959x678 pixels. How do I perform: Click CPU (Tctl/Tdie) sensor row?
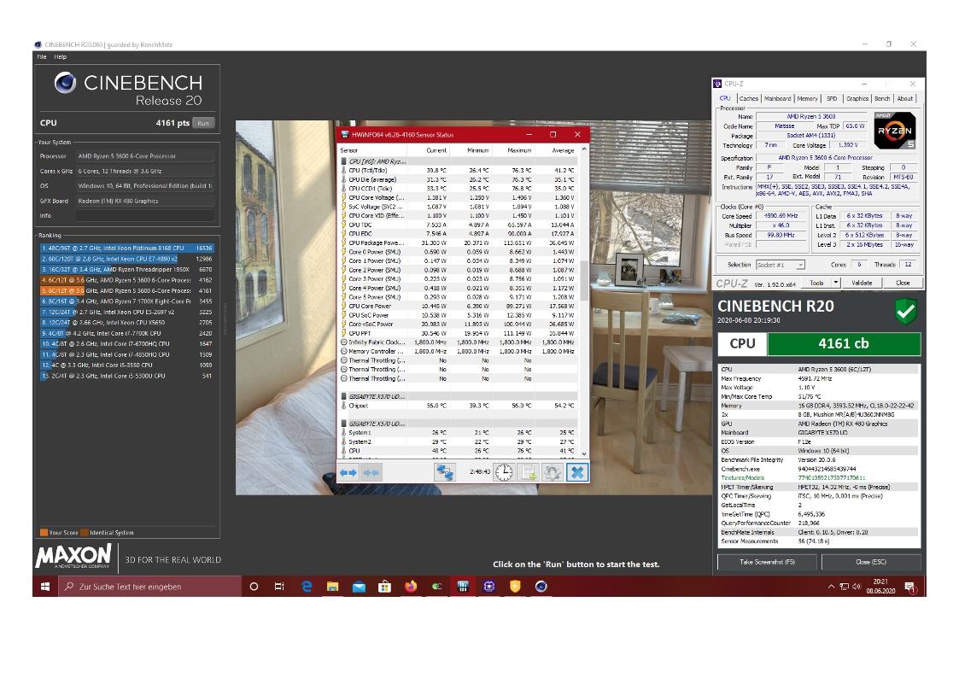[x=458, y=171]
